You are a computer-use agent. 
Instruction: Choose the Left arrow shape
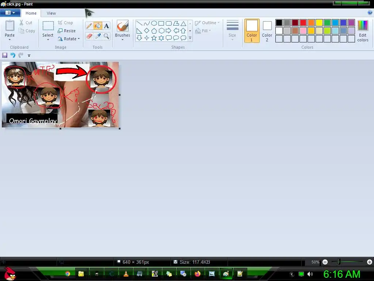click(176, 31)
